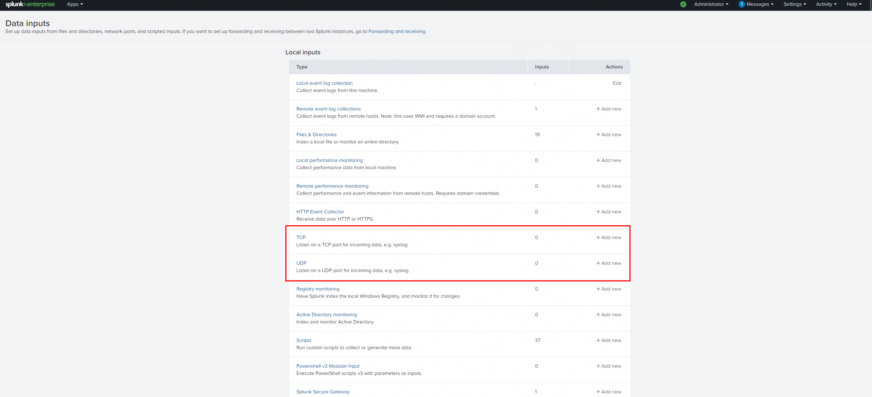
Task: Open the Messages dropdown
Action: click(760, 4)
